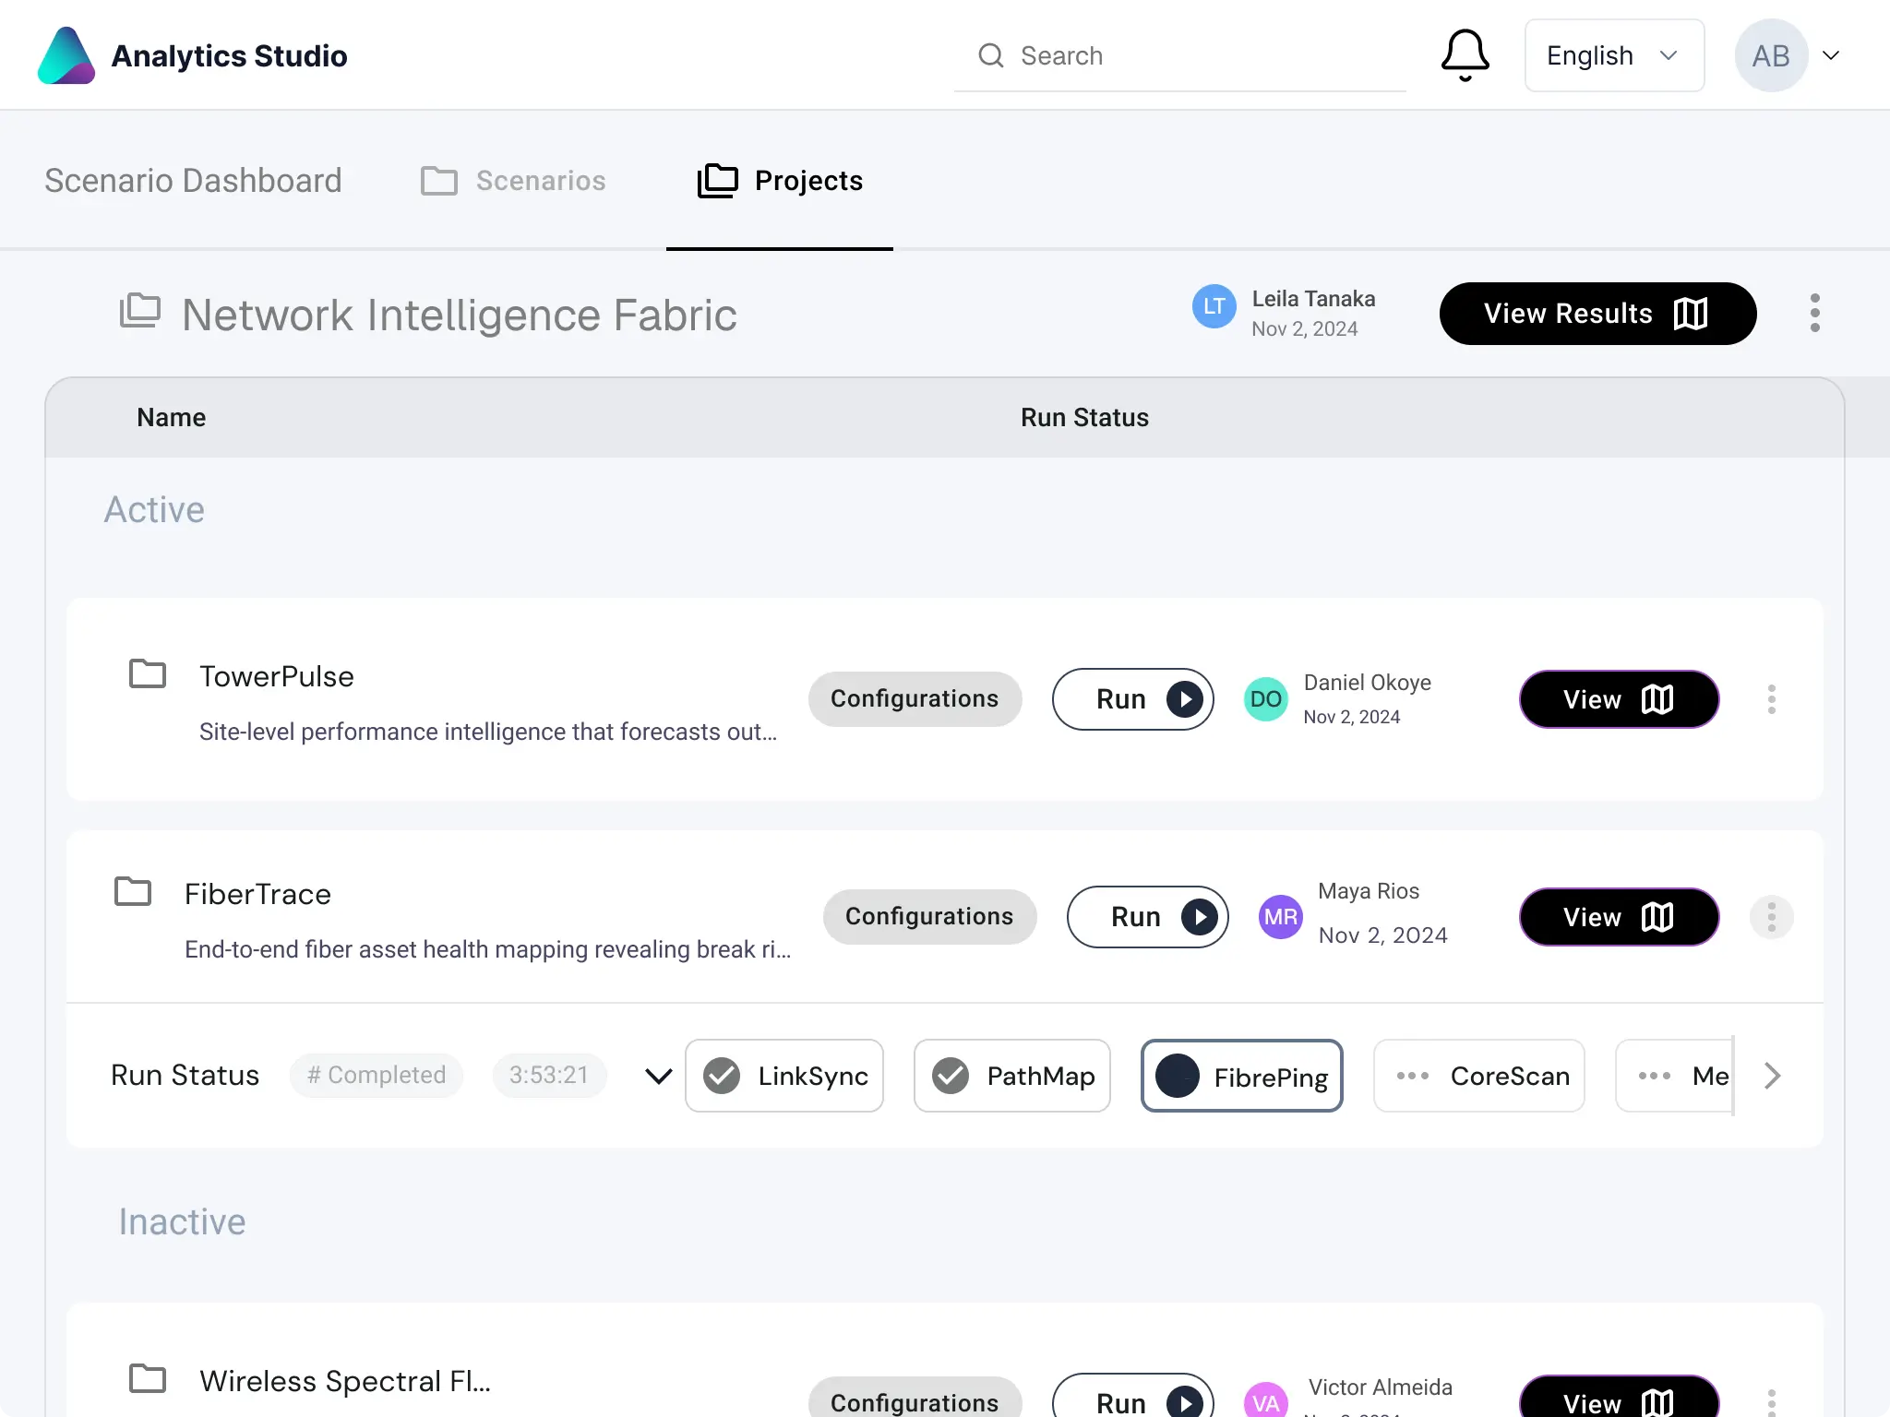Open the English language dropdown

(1613, 55)
